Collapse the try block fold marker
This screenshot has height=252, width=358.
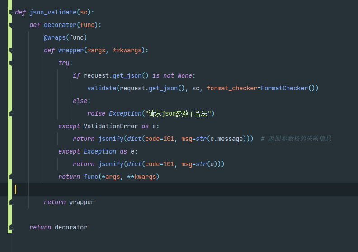[12, 63]
